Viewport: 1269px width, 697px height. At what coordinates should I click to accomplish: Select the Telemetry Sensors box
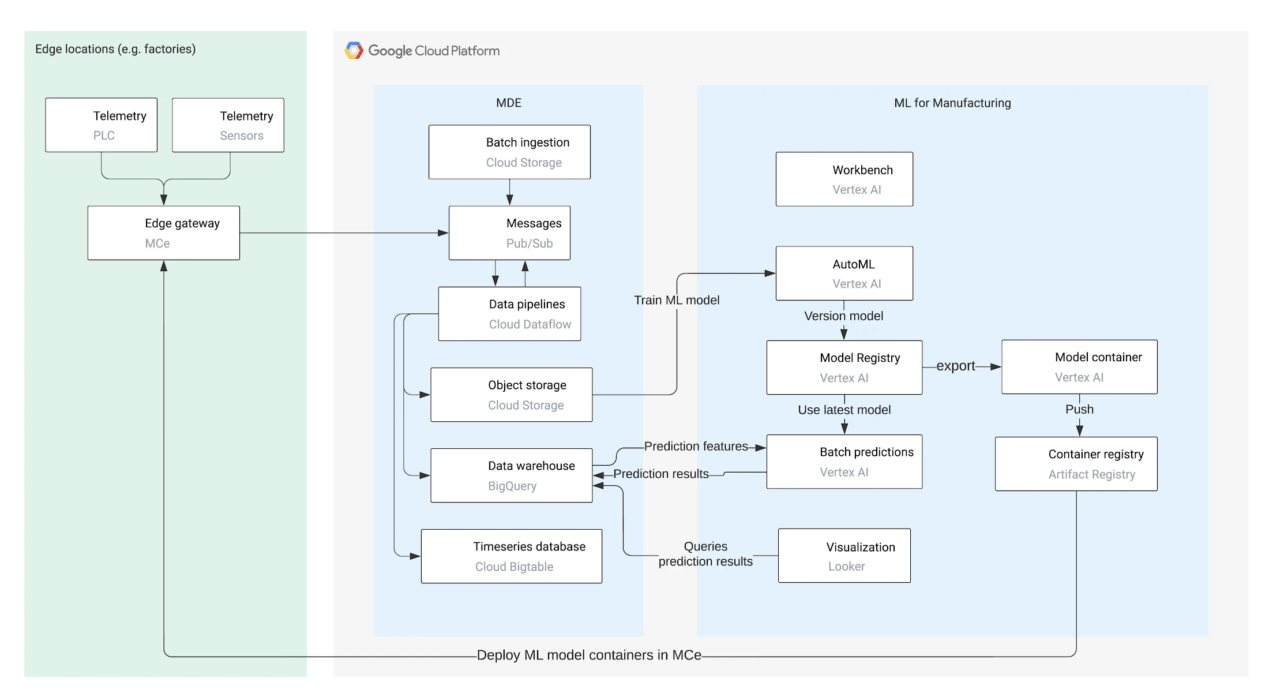click(x=228, y=125)
